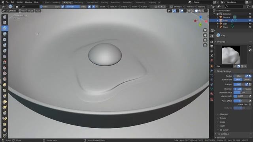253x142 pixels.
Task: Open the Render properties tab icon
Action: pos(212,42)
